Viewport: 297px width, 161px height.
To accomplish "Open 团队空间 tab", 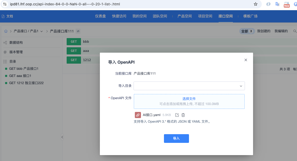I will coord(160,16).
